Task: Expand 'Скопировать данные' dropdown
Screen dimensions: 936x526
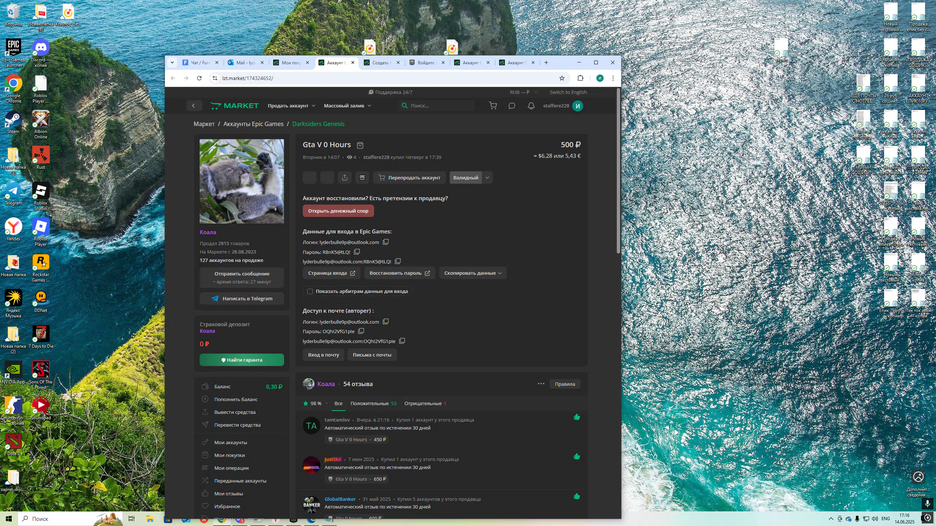Action: tap(473, 273)
